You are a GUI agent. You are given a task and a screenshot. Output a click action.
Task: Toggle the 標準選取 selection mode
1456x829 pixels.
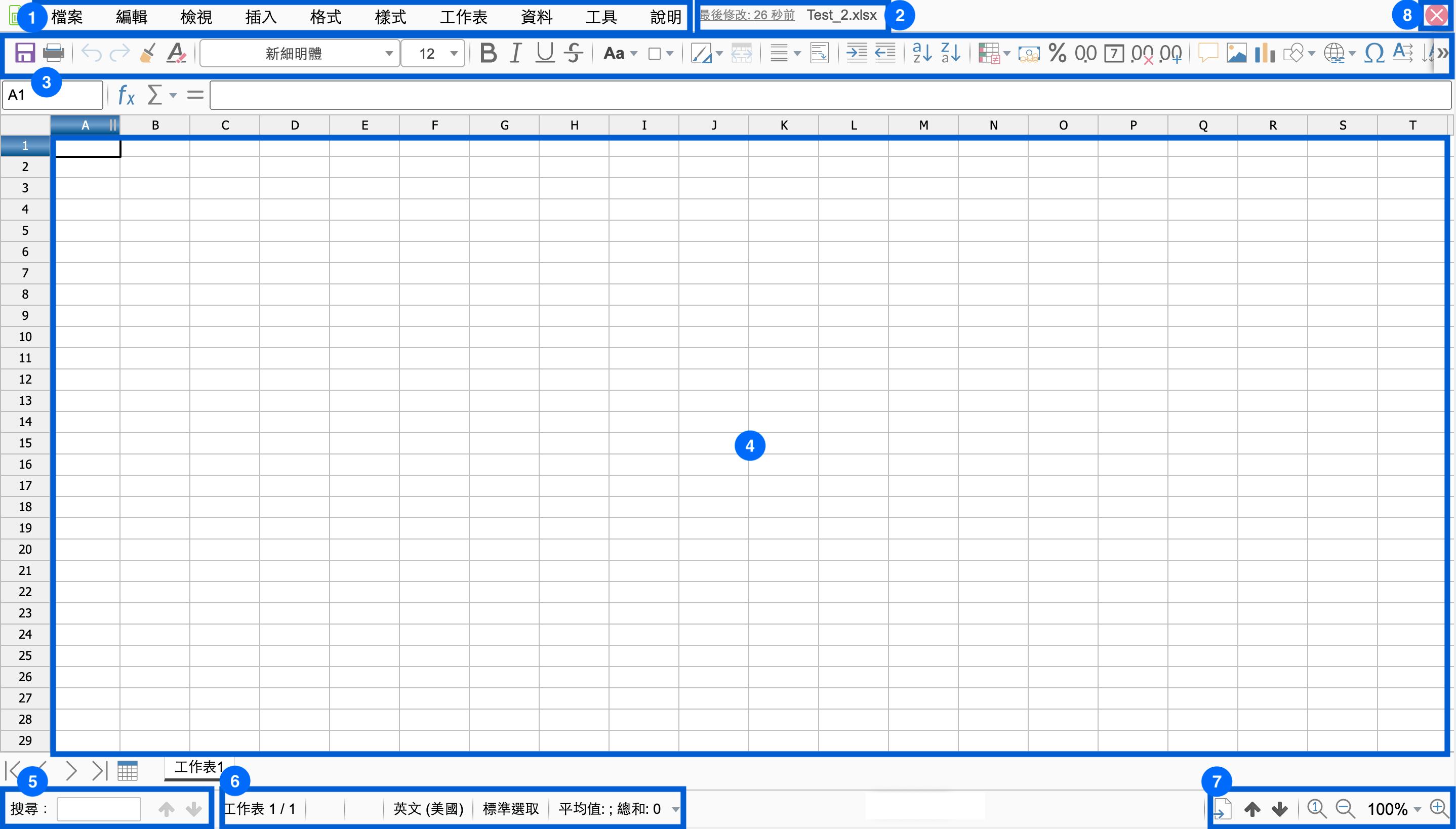510,809
